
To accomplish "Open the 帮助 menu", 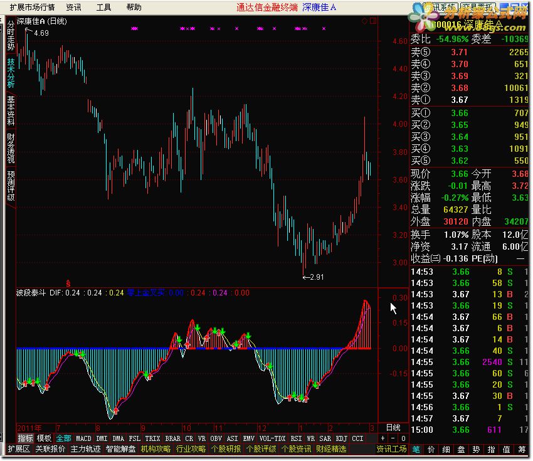I will point(134,7).
